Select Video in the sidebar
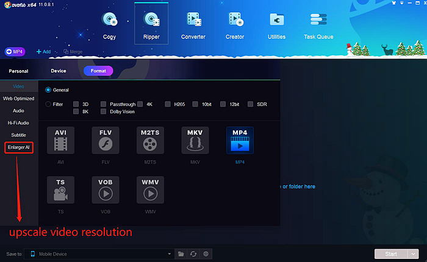Viewport: 427px width, 262px height. [x=18, y=87]
